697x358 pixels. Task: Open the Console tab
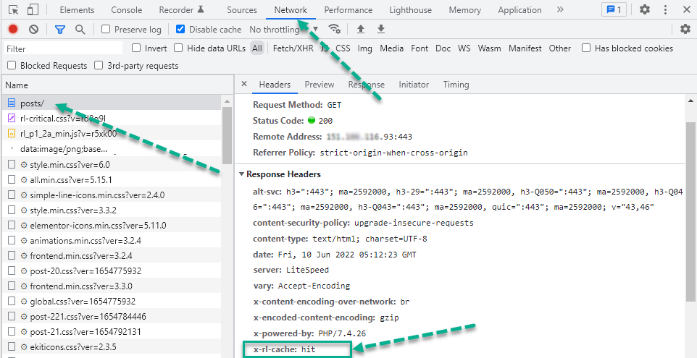[127, 9]
